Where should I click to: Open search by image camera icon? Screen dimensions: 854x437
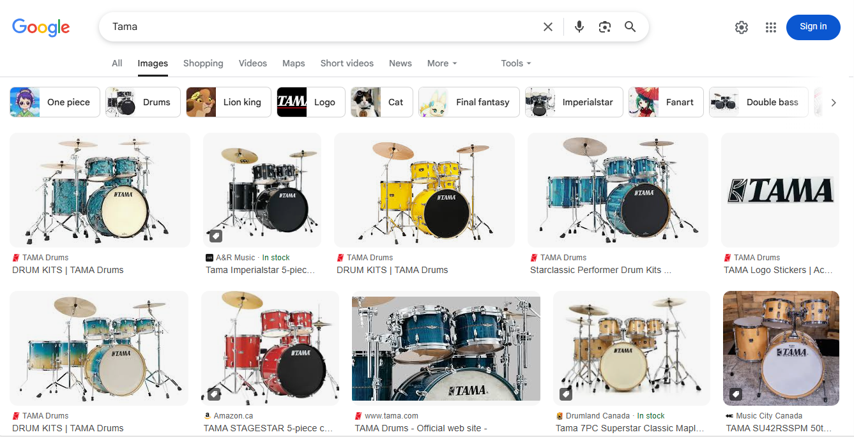pyautogui.click(x=605, y=27)
